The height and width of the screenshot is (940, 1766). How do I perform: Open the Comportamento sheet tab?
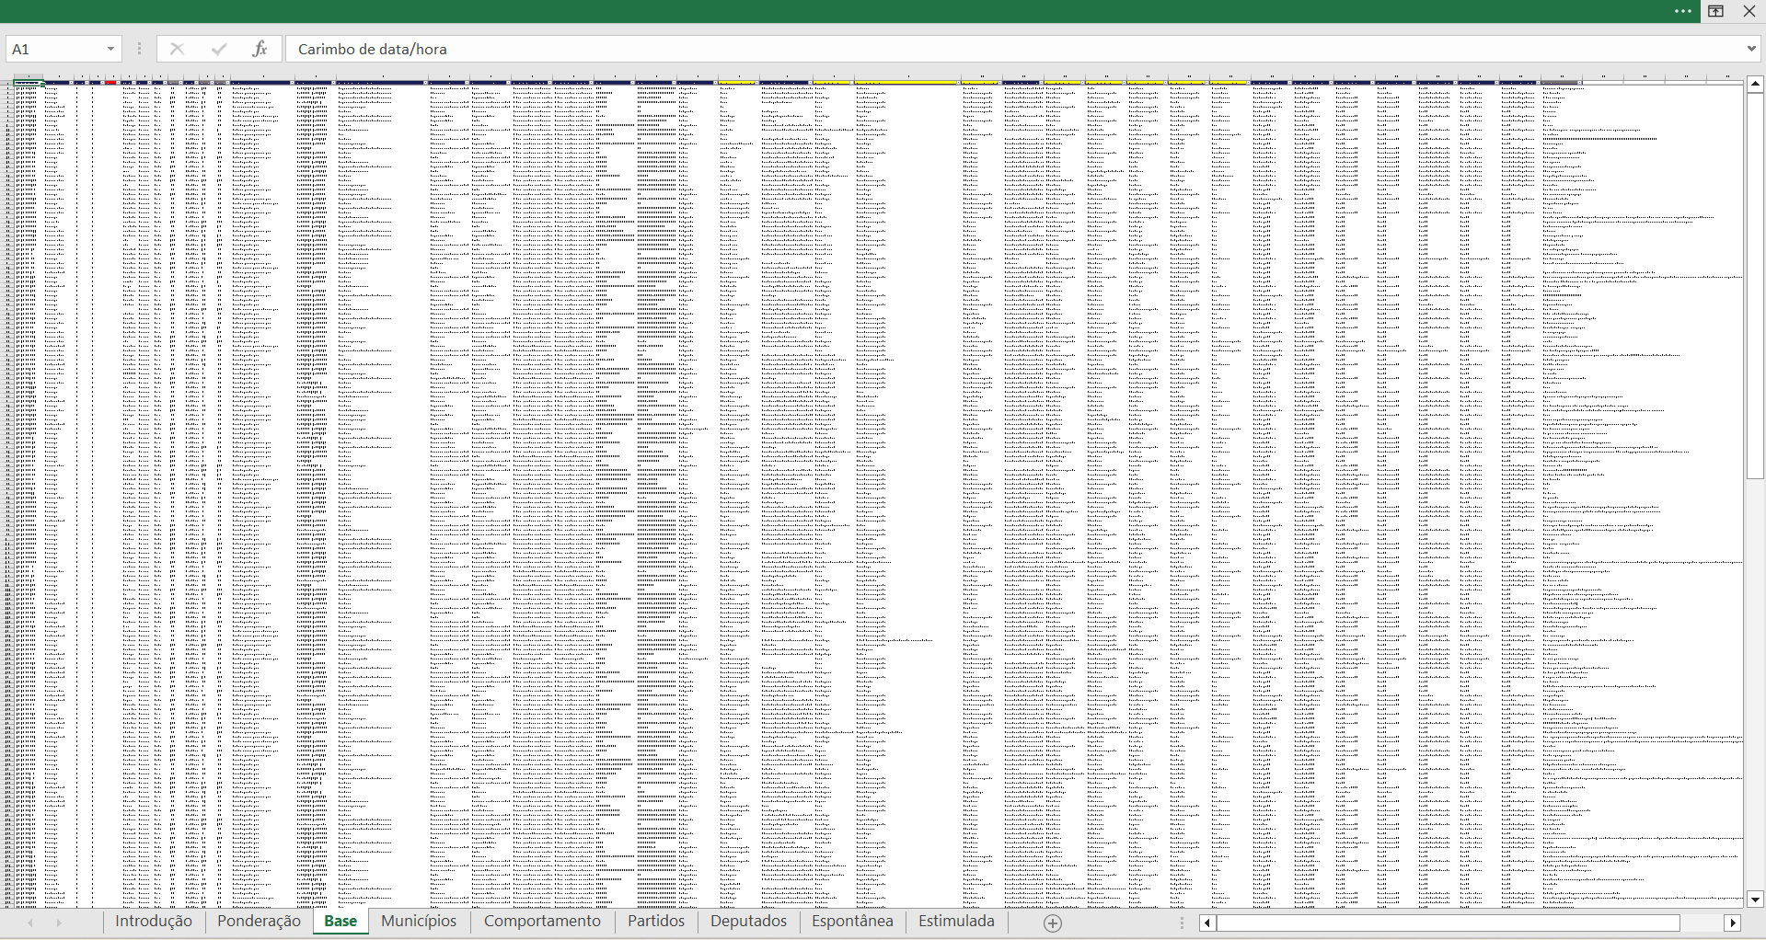(542, 921)
